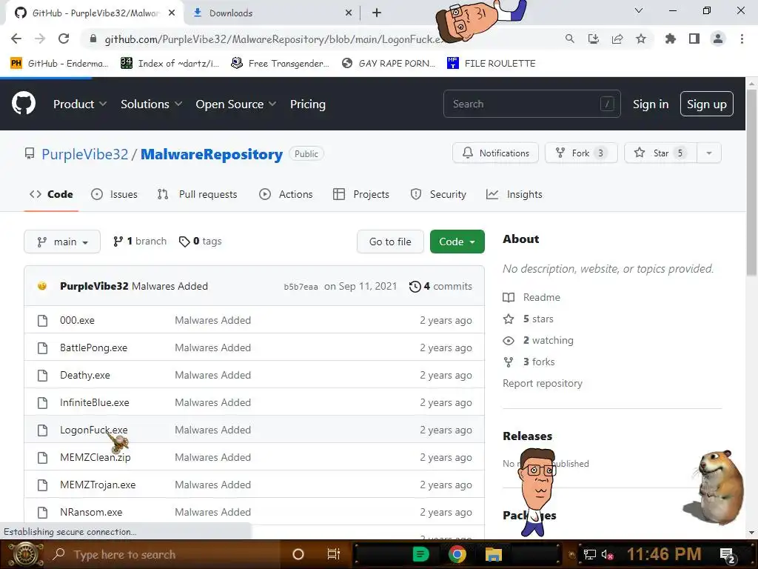Open the Insights tab
Screen dimensions: 758x569
[x=514, y=195]
